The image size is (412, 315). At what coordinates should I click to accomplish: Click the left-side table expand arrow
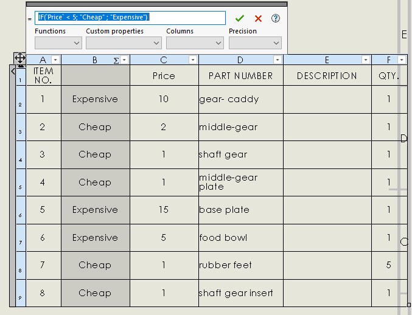point(13,71)
